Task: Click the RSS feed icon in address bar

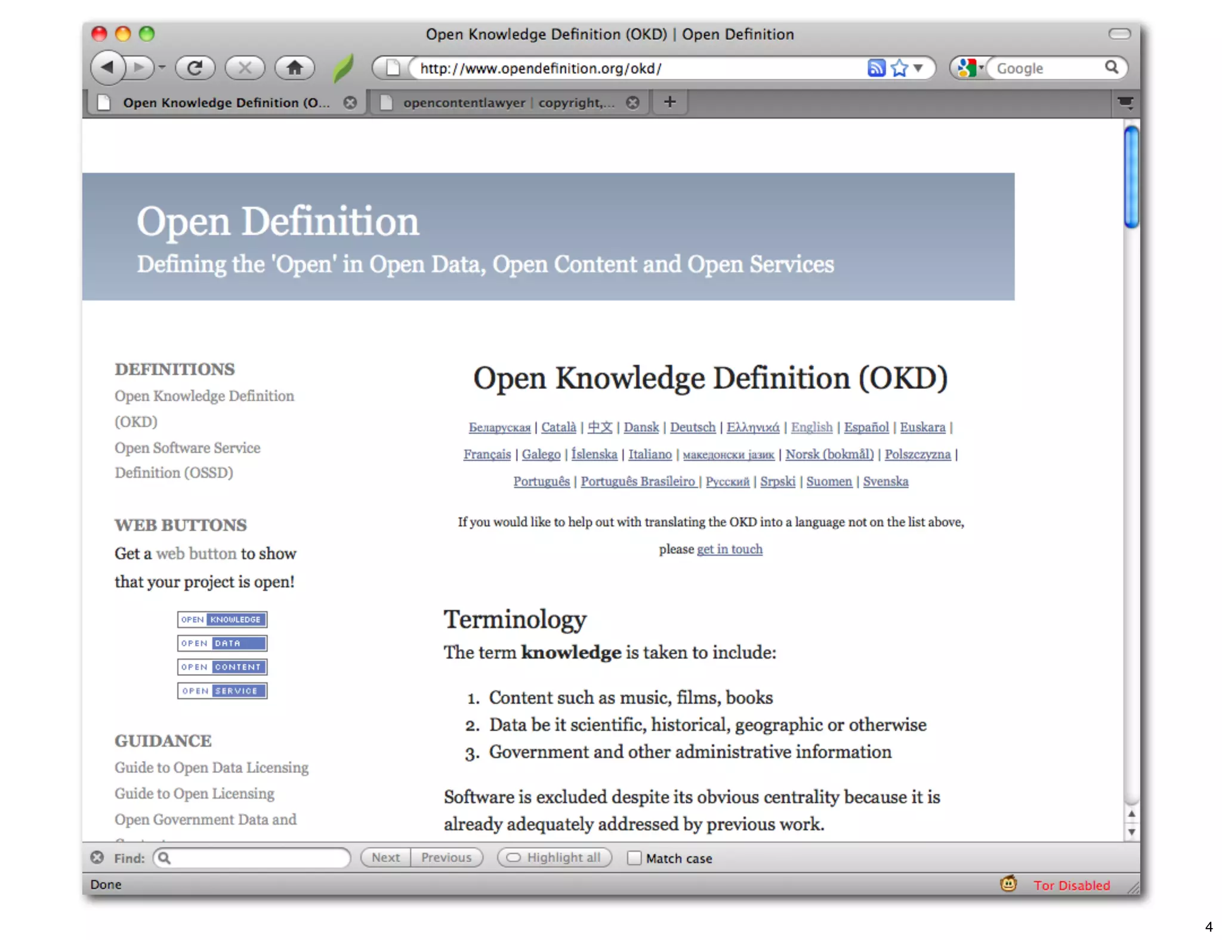Action: pyautogui.click(x=875, y=68)
